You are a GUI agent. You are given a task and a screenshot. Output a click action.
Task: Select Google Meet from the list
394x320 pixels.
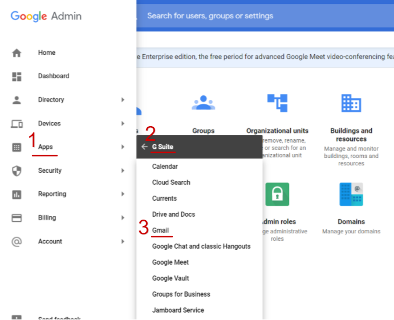click(170, 262)
